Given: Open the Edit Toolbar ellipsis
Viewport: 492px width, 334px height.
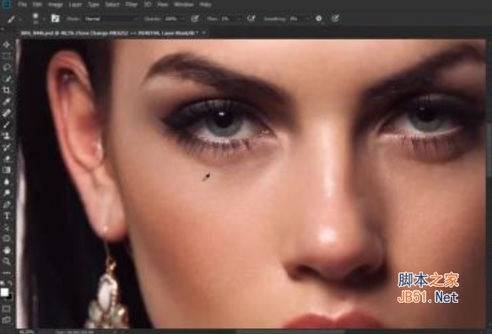Looking at the screenshot, I should (7, 272).
